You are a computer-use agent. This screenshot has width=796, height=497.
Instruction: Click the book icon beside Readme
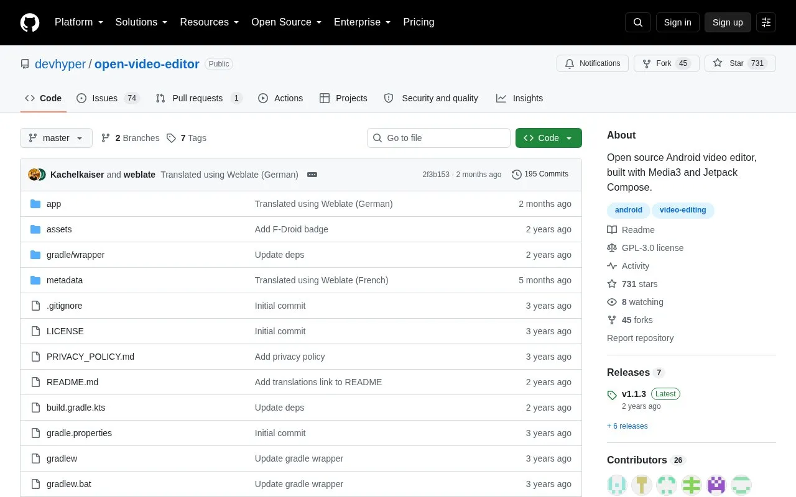[x=612, y=230]
